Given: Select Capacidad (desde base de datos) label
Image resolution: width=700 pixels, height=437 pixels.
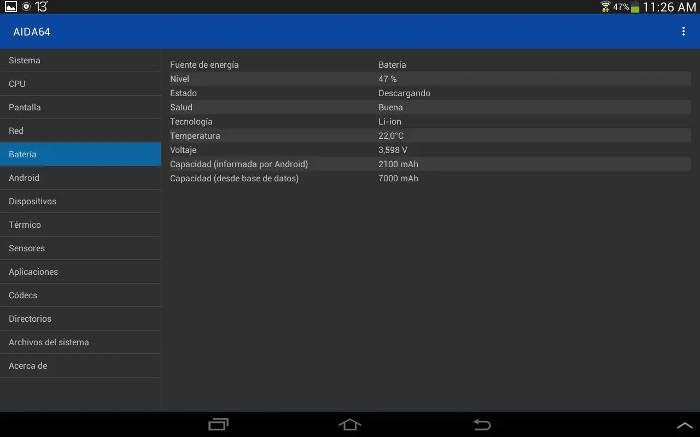Looking at the screenshot, I should [x=234, y=179].
